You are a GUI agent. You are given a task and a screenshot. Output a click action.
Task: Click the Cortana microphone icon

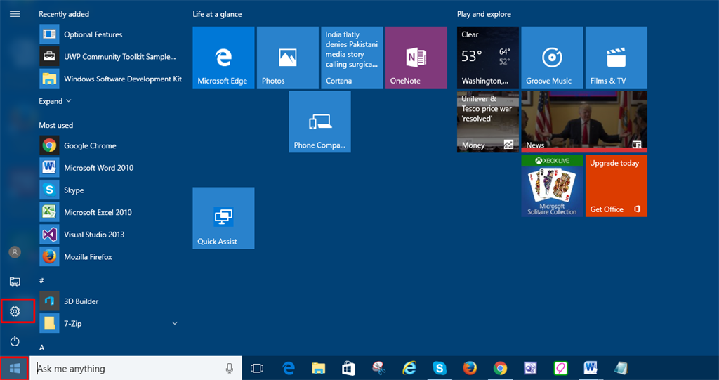(x=230, y=368)
